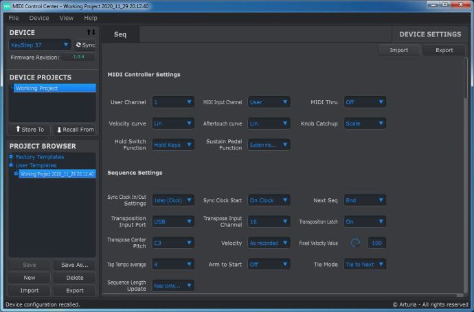Open the KeyStep 37 device dropdown
The height and width of the screenshot is (312, 474).
point(40,45)
